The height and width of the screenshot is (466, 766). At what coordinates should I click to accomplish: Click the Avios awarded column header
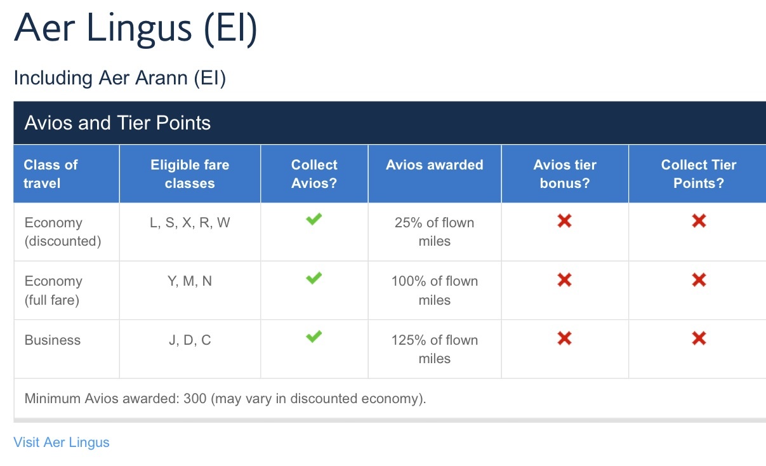coord(435,165)
